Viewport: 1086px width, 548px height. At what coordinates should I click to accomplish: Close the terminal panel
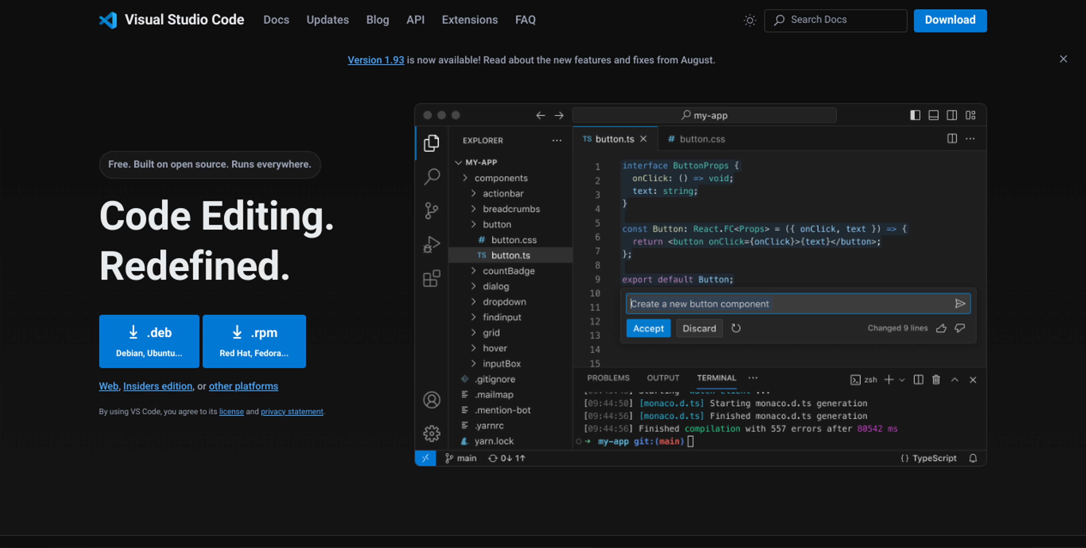pyautogui.click(x=973, y=380)
